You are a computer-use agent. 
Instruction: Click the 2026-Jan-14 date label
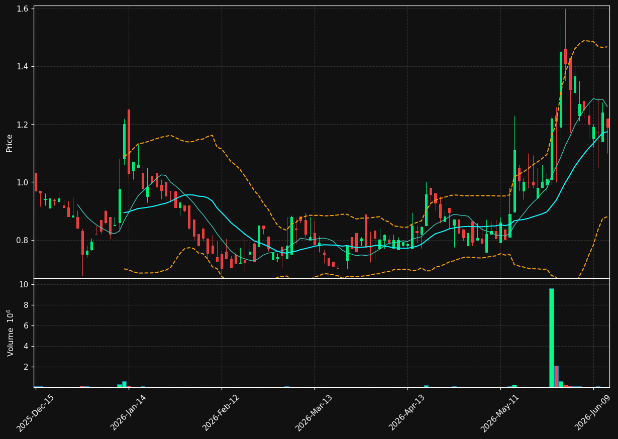point(128,413)
